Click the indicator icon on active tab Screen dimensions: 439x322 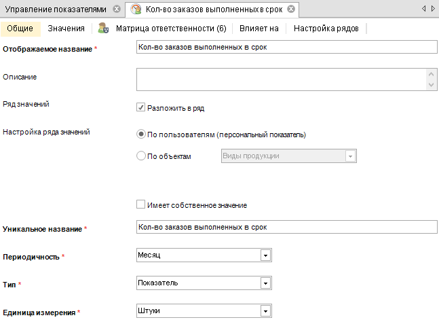click(136, 10)
